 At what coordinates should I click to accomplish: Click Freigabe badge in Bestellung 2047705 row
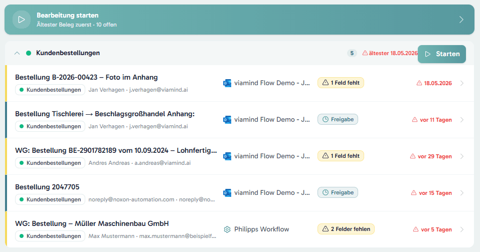(x=338, y=192)
